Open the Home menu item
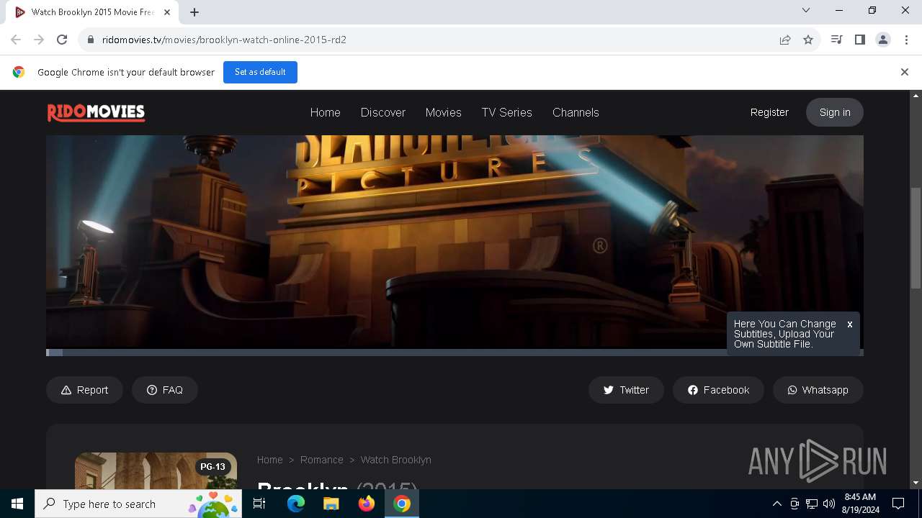 (x=325, y=112)
